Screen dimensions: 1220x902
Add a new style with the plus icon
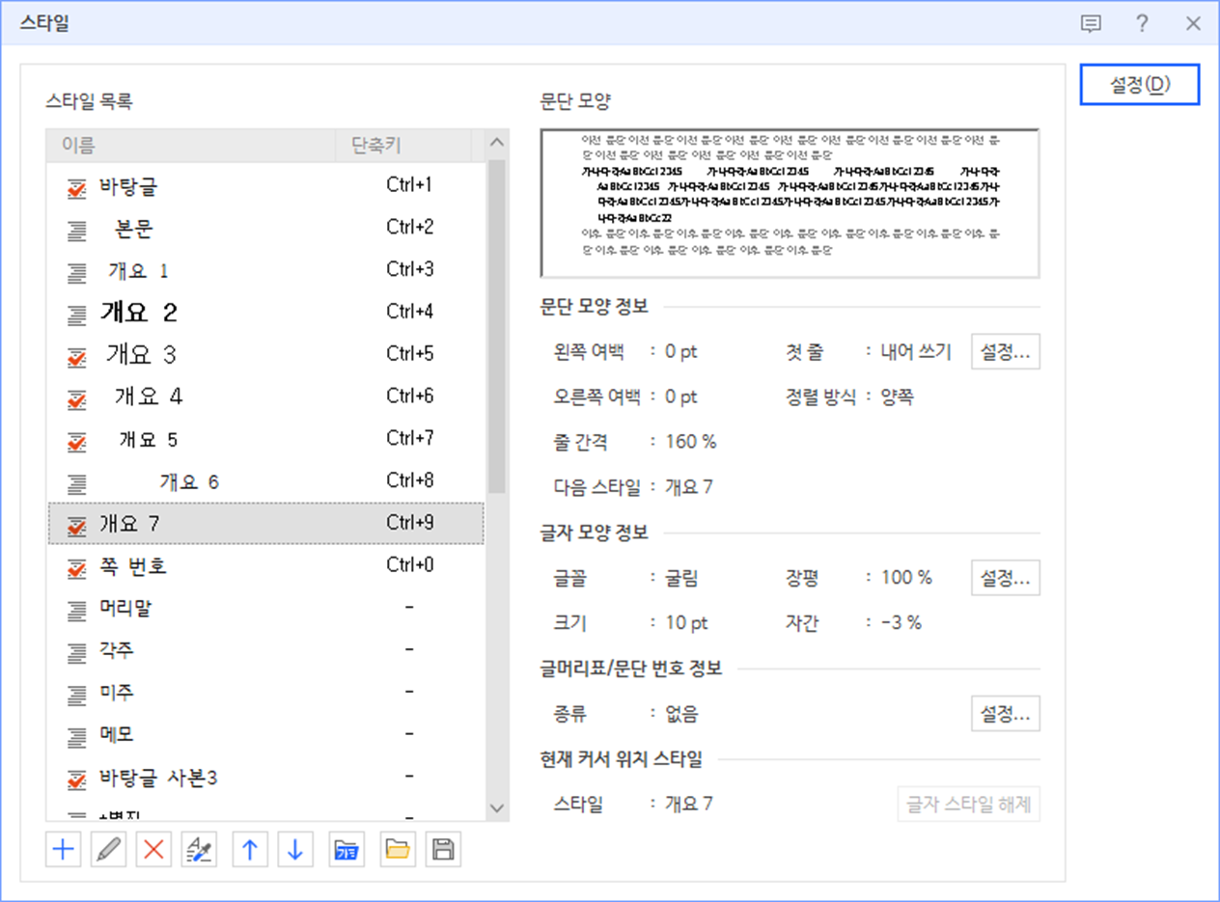62,849
